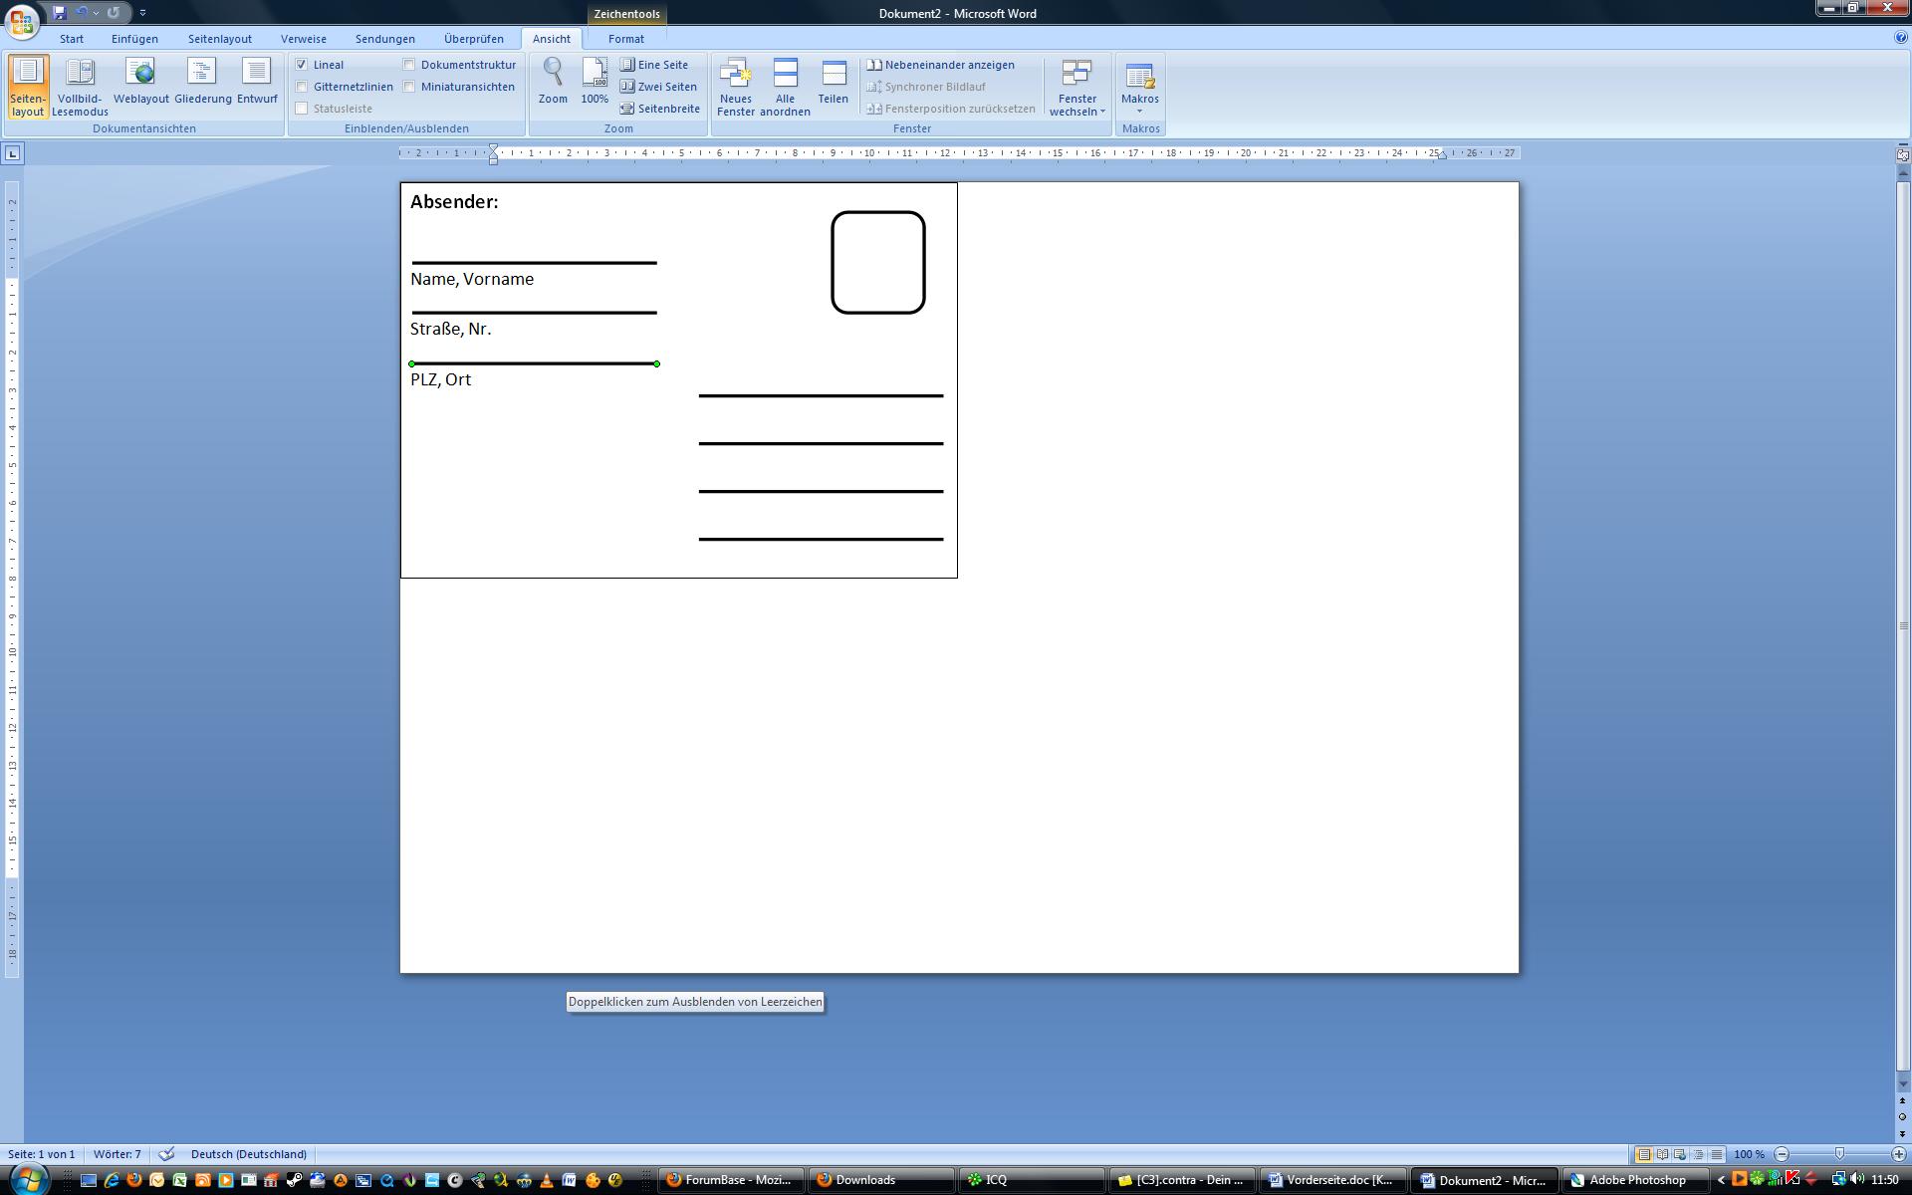Switch to the Einfügen tab
Screen dimensions: 1912x1195
[x=134, y=39]
